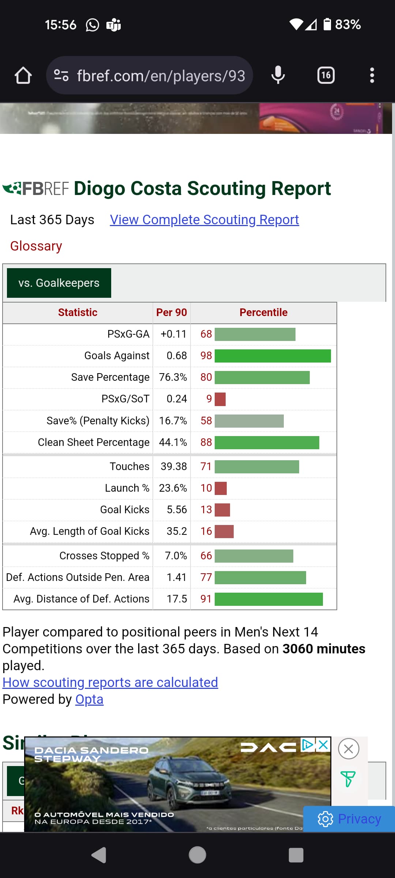Click the Goals Against percentile bar

pos(272,356)
